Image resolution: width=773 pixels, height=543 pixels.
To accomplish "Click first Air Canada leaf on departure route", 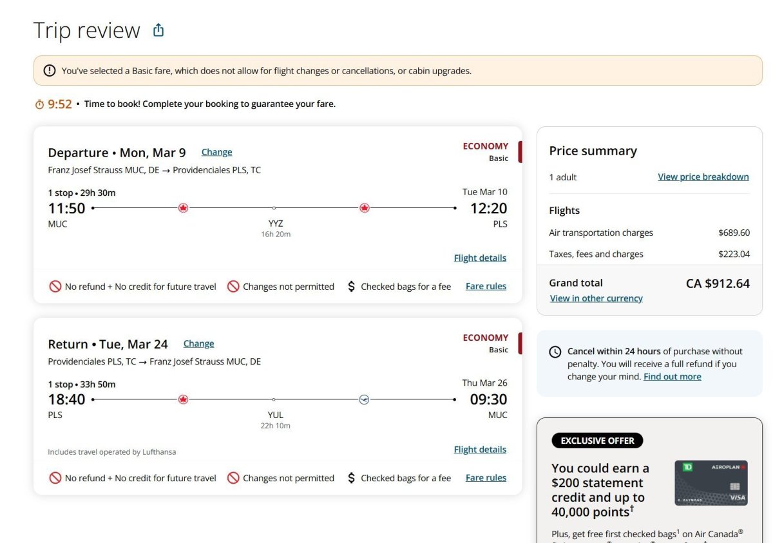I will [x=183, y=208].
